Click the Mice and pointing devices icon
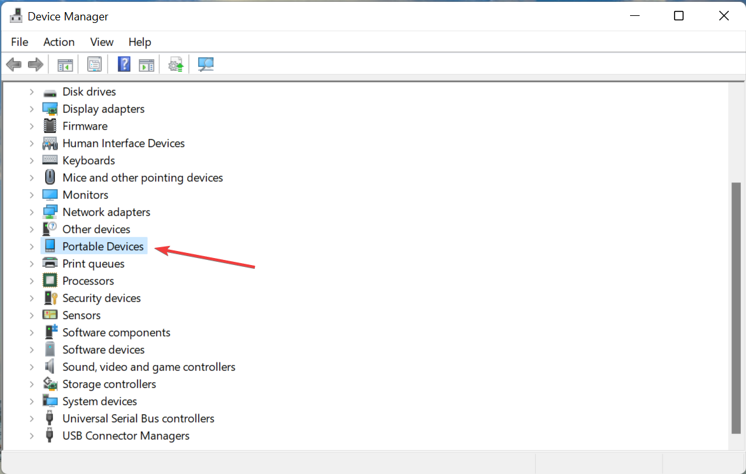This screenshot has height=474, width=746. [x=50, y=178]
